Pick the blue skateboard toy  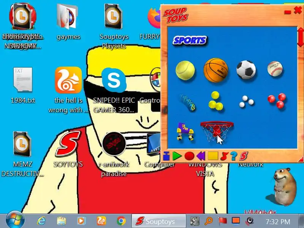coord(187,103)
